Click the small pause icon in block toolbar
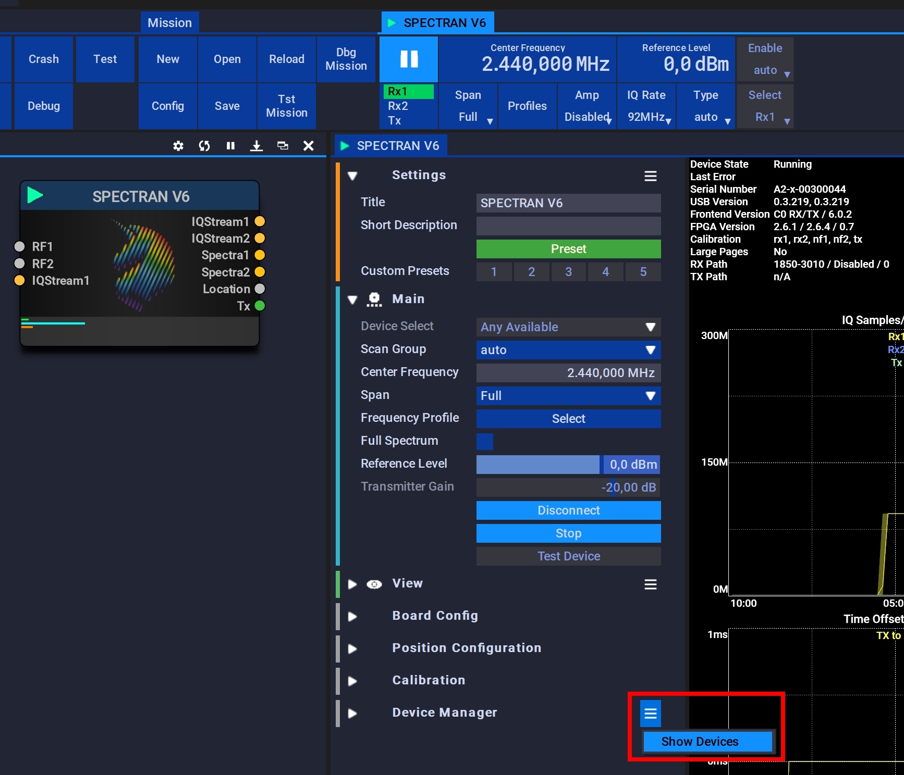This screenshot has height=775, width=904. [x=230, y=146]
